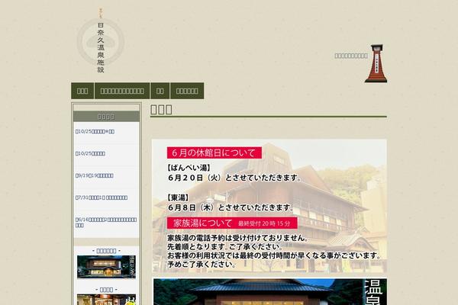
Task: Open the header text link beside the lantern tower
Action: [351, 56]
